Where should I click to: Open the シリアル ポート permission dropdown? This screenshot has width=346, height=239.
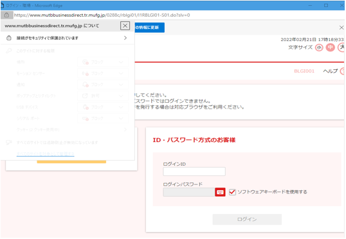pyautogui.click(x=103, y=119)
